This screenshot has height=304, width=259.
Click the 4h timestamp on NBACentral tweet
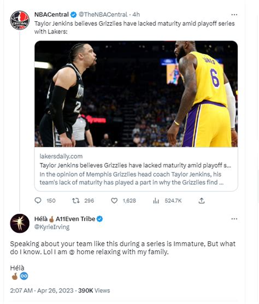pyautogui.click(x=136, y=15)
